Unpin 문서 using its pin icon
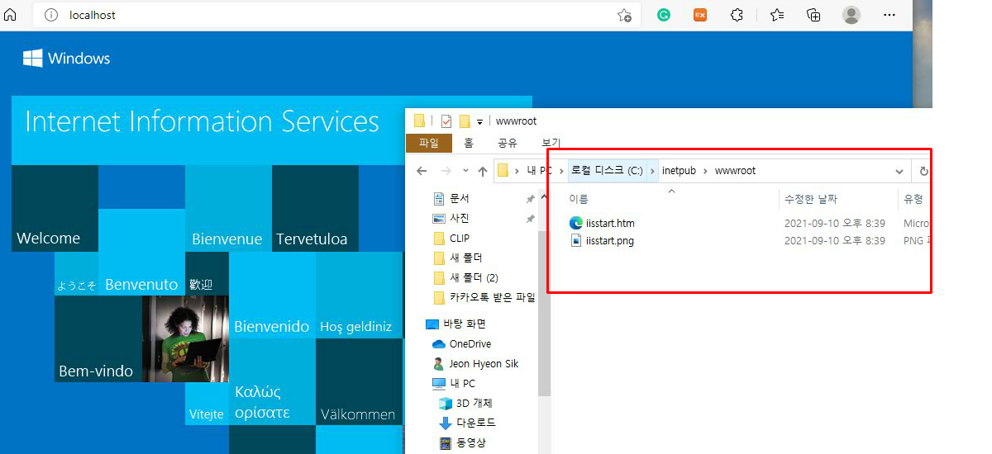This screenshot has height=454, width=992. click(530, 199)
